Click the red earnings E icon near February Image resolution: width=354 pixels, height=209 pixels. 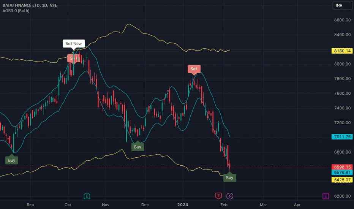[x=218, y=196]
